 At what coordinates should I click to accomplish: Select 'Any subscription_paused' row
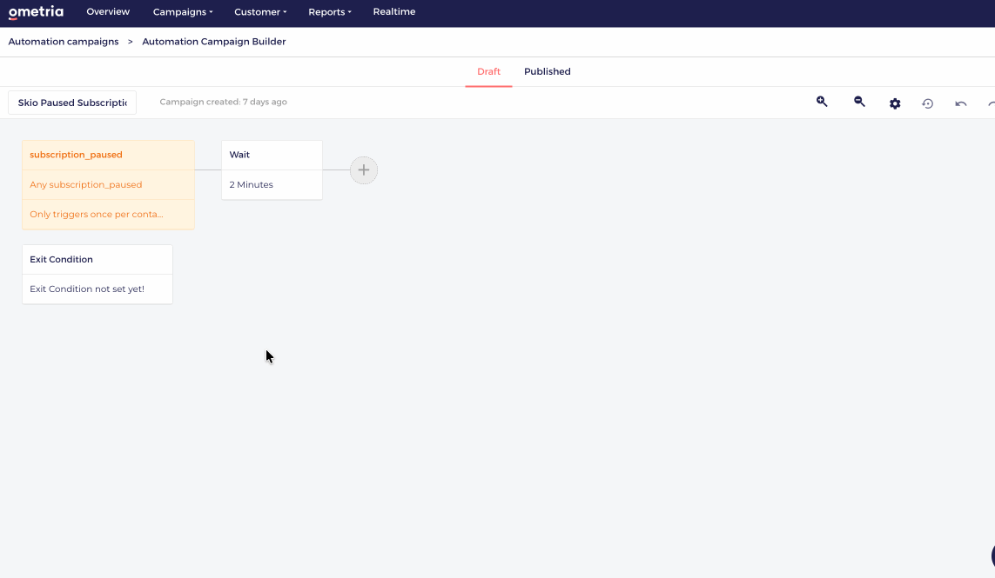coord(108,184)
